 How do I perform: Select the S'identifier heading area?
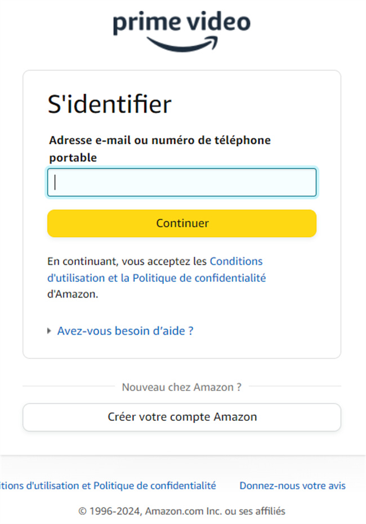(x=109, y=104)
